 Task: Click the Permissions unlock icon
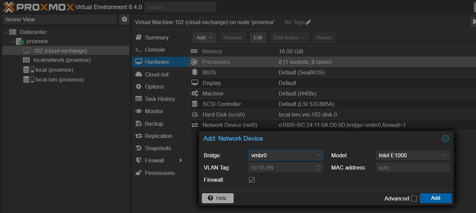click(138, 173)
